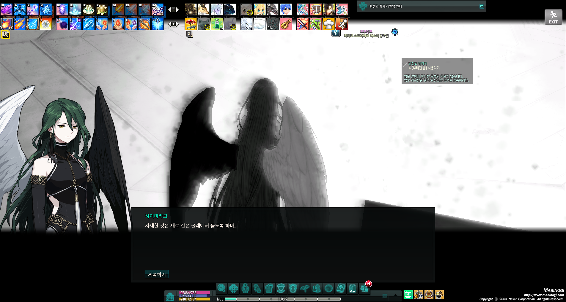Minimize the bottom menu bar
566x302 pixels.
click(385, 296)
